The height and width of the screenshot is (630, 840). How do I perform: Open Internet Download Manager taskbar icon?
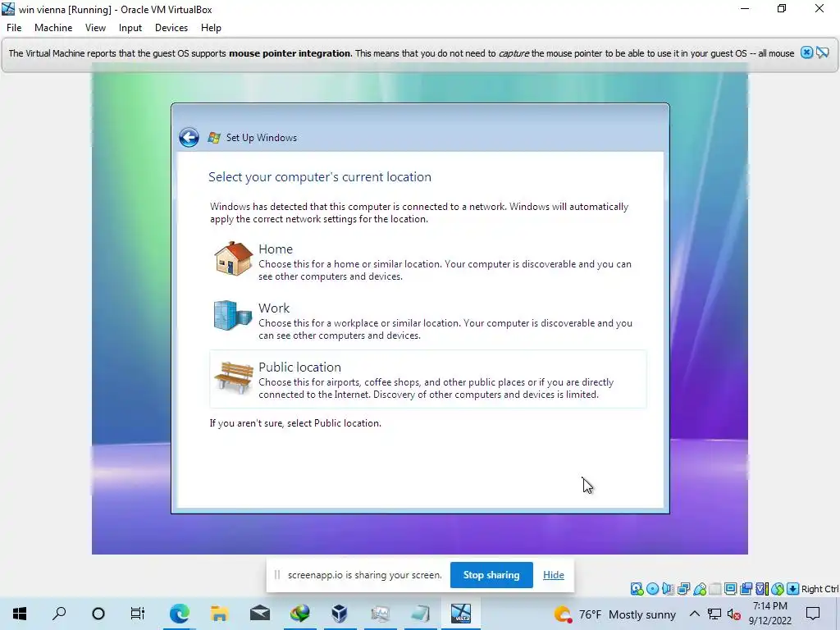pyautogui.click(x=300, y=614)
